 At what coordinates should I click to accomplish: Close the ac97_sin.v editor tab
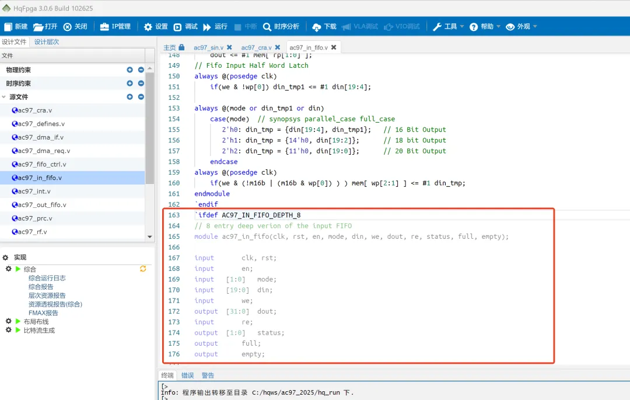point(229,47)
